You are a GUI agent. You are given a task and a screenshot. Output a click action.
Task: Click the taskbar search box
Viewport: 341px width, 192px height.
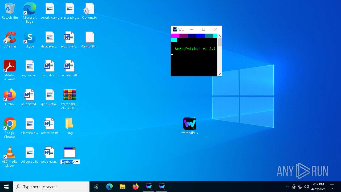click(51, 187)
